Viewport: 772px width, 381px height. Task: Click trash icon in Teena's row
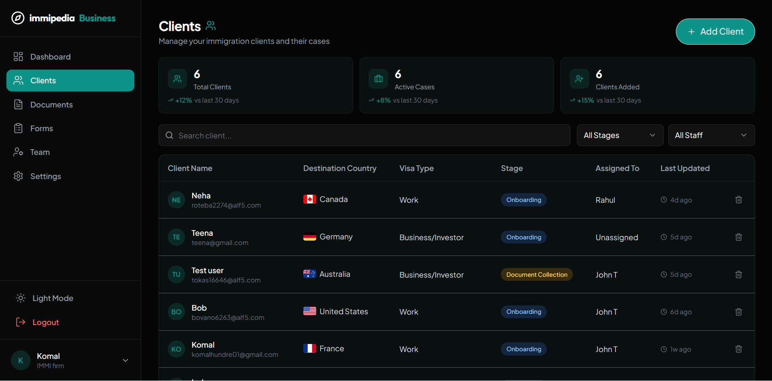click(739, 237)
